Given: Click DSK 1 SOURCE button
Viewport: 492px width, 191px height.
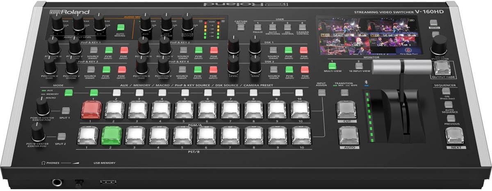Looking at the screenshot, I should 273,50.
